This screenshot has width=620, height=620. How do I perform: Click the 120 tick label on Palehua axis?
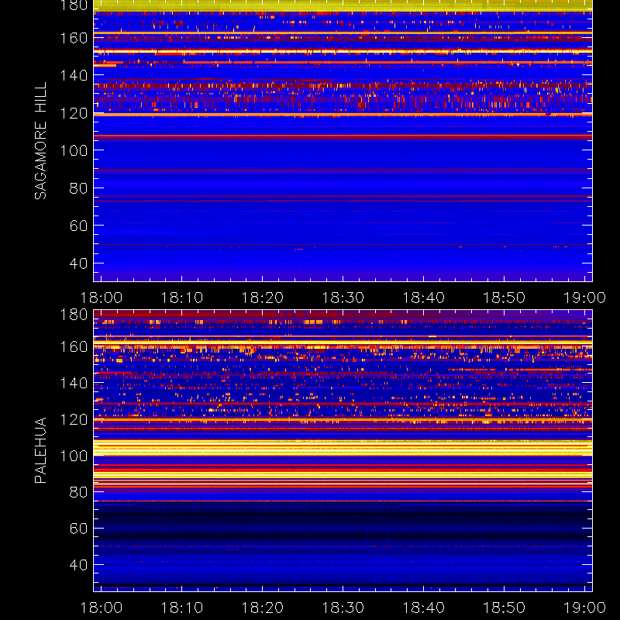(74, 419)
